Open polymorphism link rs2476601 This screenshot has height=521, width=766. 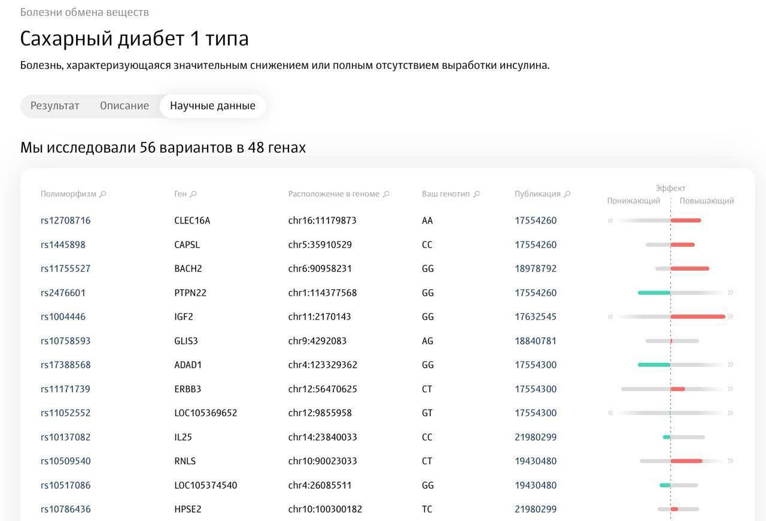point(63,293)
